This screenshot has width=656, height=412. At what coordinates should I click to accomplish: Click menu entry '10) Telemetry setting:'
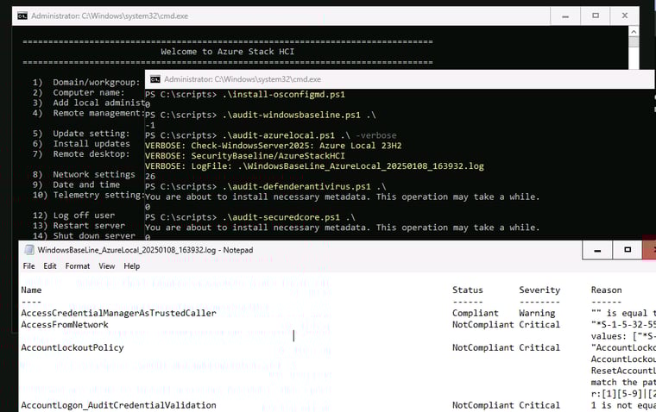(89, 195)
